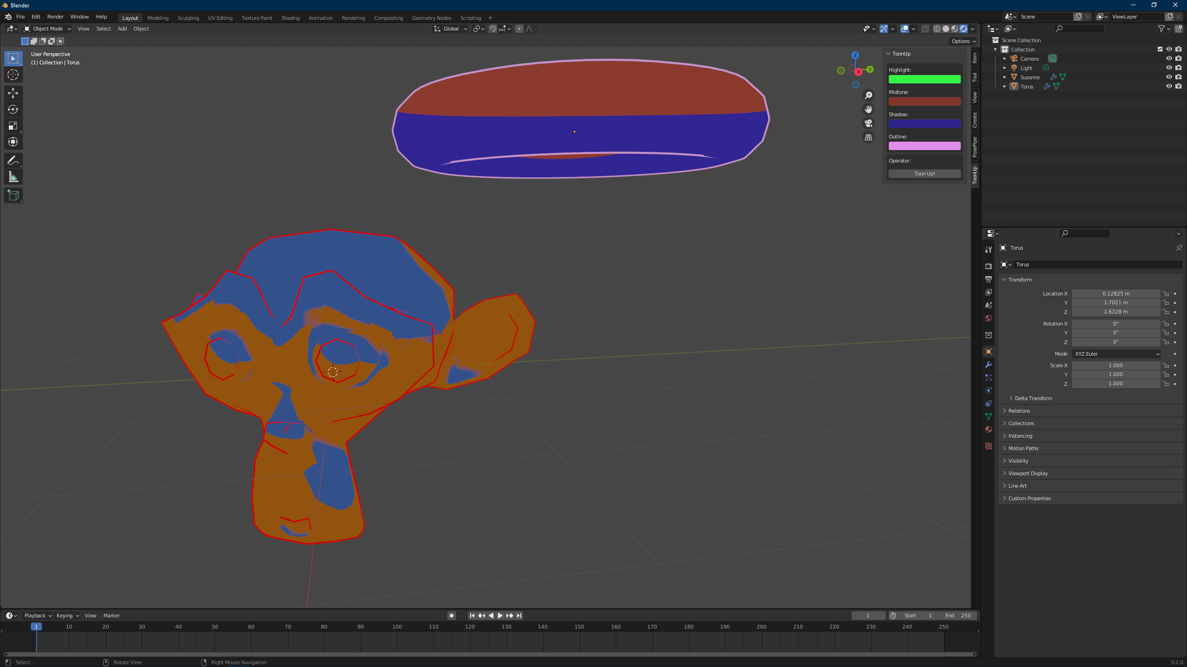This screenshot has width=1187, height=667.
Task: Open the Physics properties tab
Action: (x=989, y=390)
